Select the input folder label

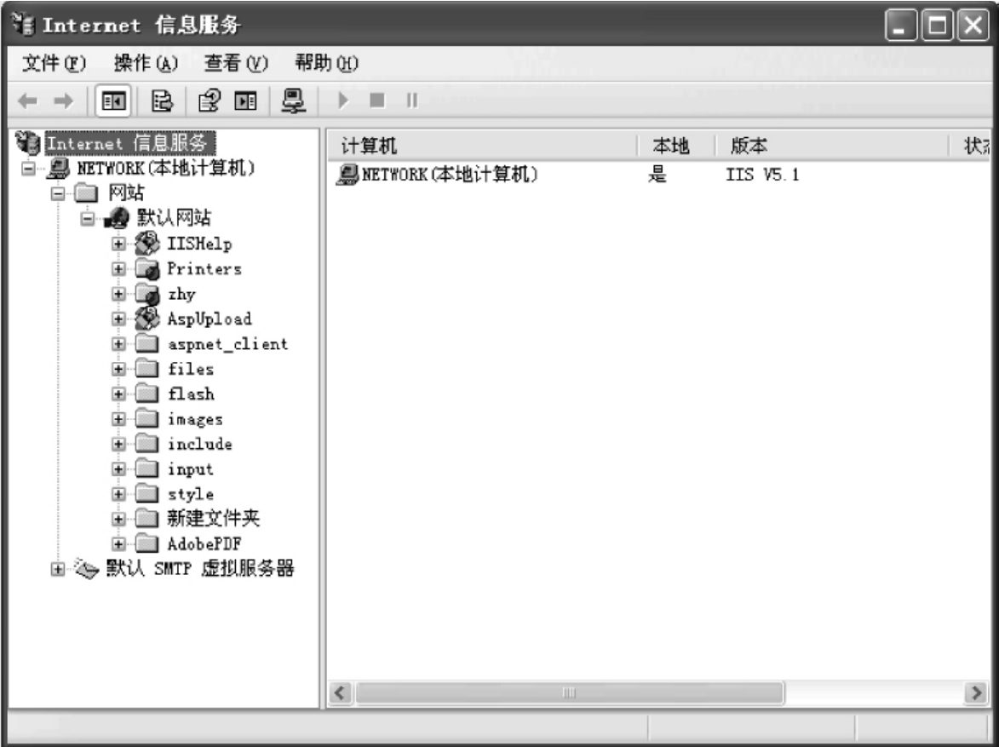coord(191,469)
